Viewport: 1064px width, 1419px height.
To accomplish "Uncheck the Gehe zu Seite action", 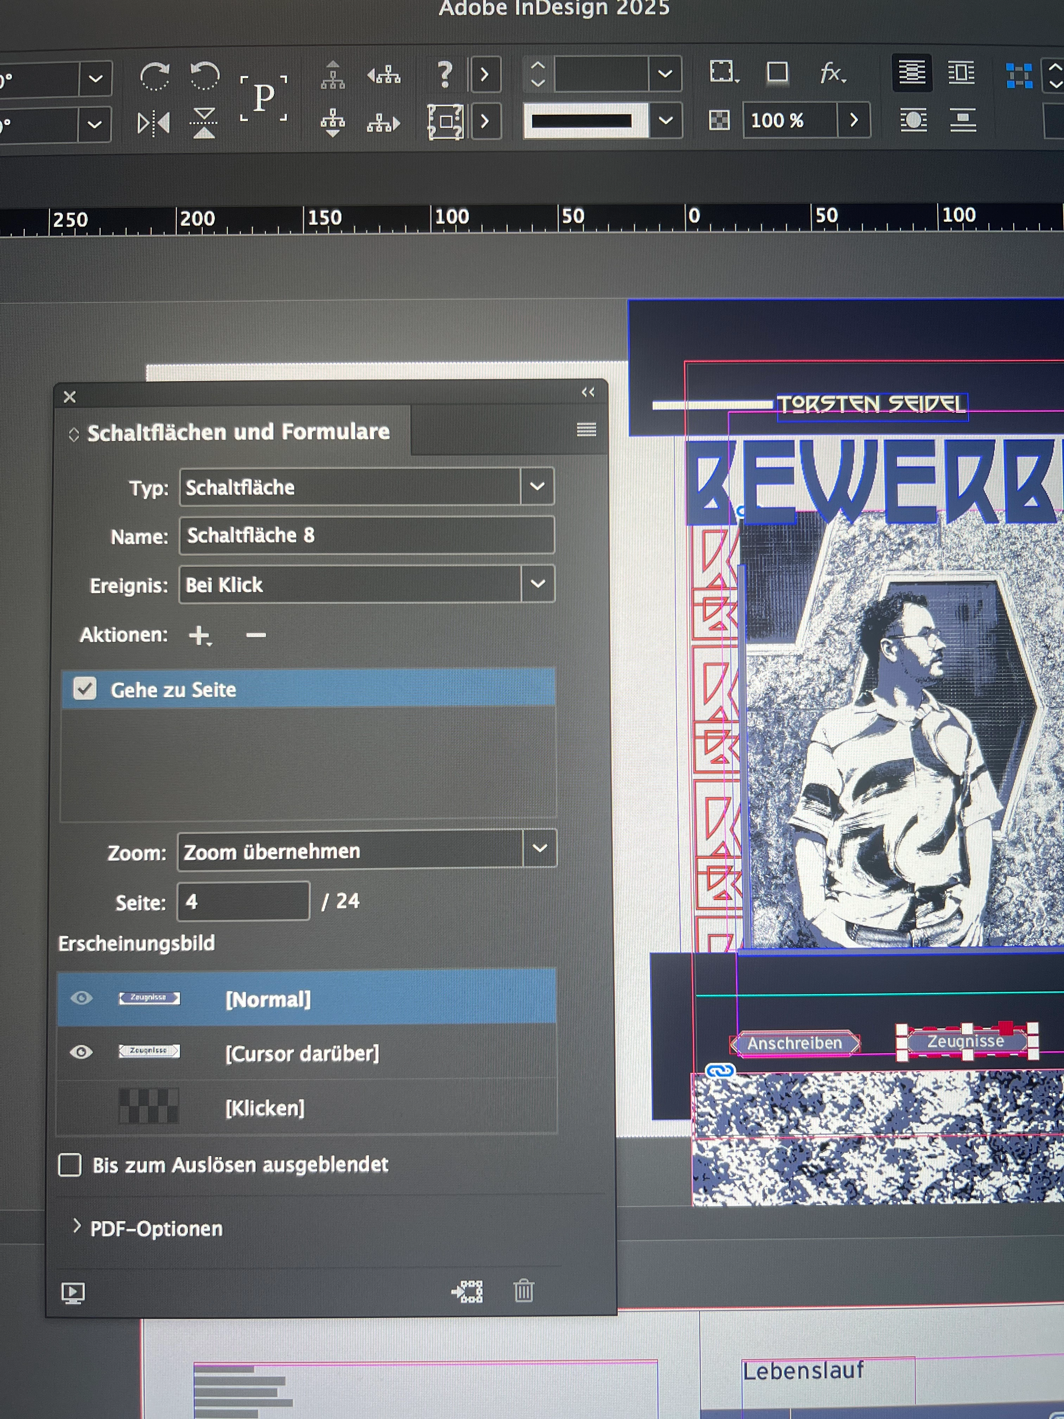I will click(x=85, y=689).
